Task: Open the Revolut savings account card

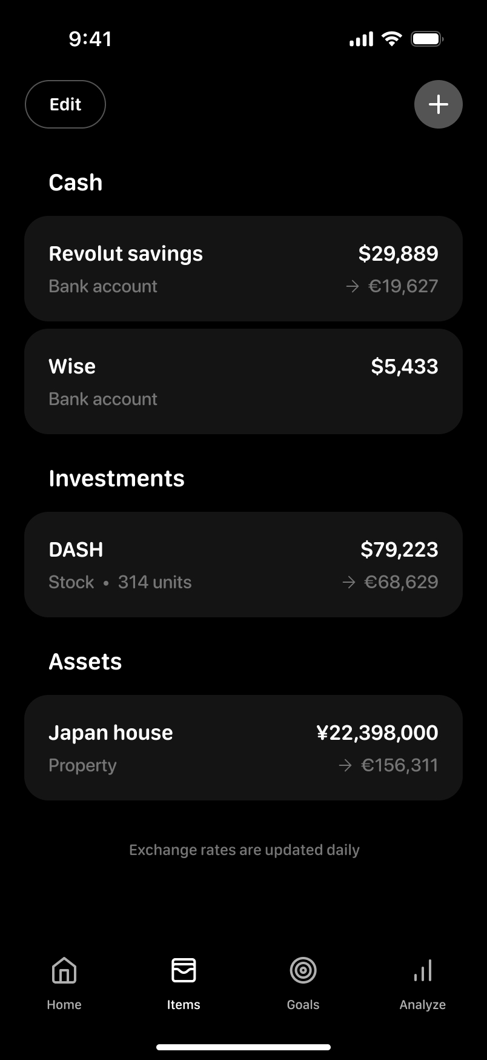Action: (x=243, y=269)
